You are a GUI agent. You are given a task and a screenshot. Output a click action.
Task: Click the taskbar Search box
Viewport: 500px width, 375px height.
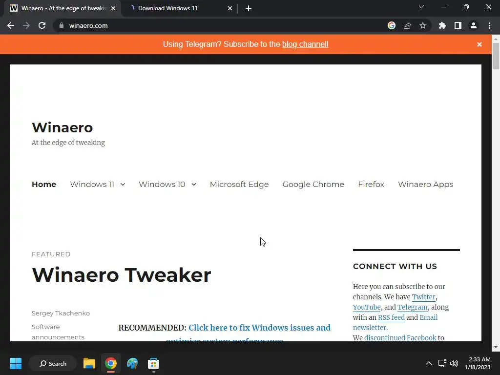click(x=53, y=363)
